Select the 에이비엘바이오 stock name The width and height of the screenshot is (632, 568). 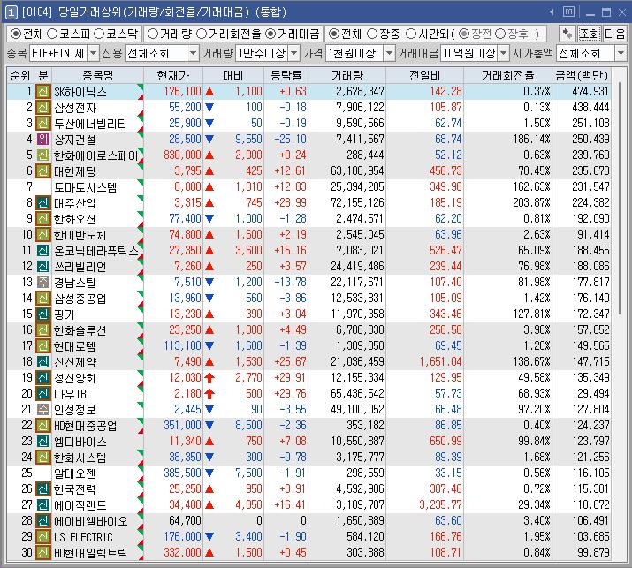coord(91,521)
